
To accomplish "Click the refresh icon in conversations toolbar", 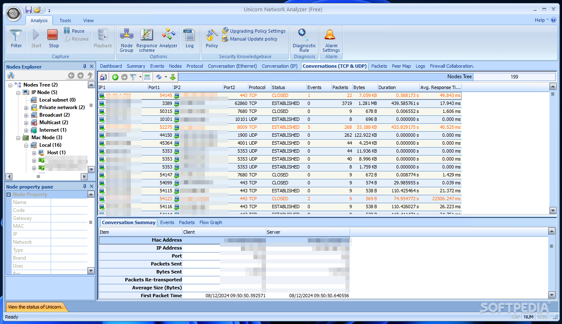I will [159, 77].
